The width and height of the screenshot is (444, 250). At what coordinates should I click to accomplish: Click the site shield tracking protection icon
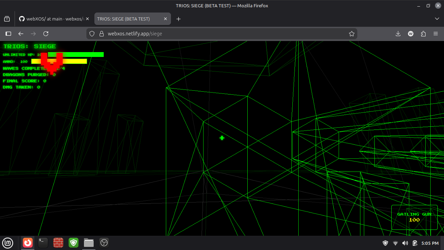click(92, 34)
